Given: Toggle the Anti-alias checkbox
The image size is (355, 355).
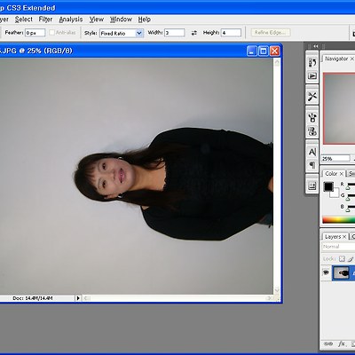Looking at the screenshot, I should point(51,33).
